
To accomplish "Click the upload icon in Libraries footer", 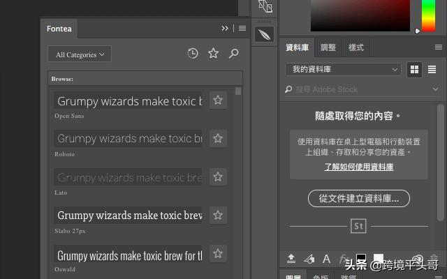I will click(x=291, y=259).
